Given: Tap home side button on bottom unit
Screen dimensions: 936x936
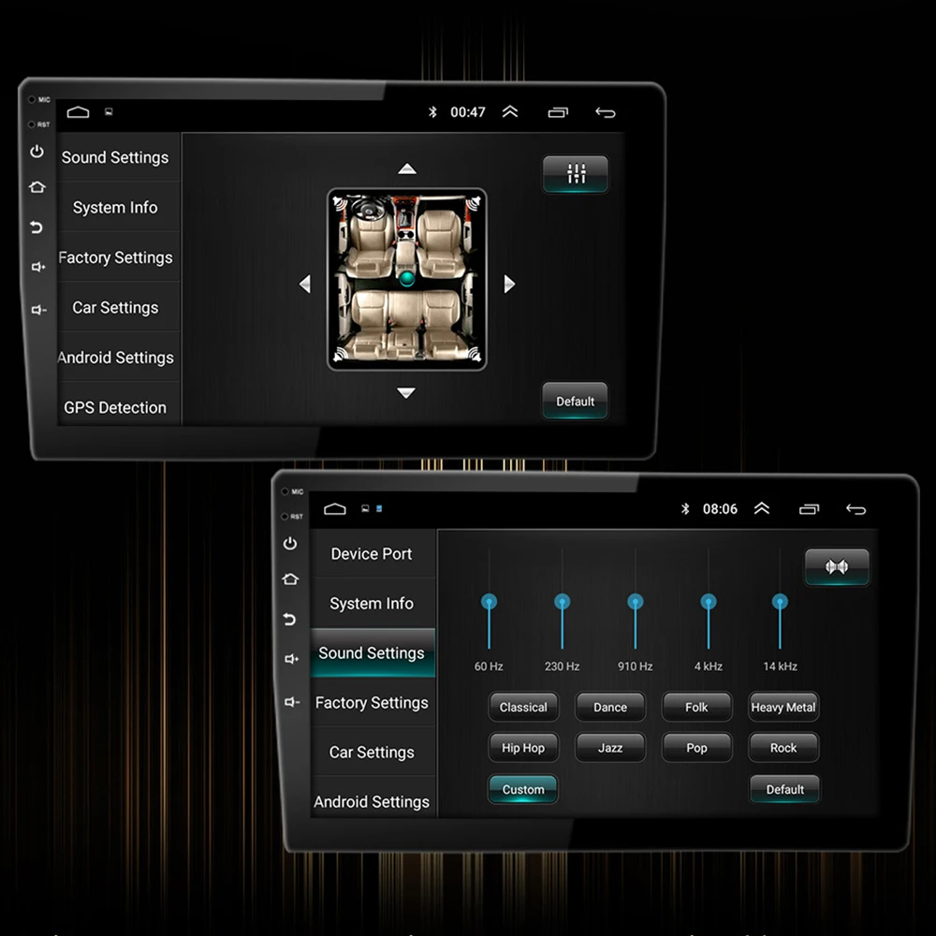Looking at the screenshot, I should [290, 579].
